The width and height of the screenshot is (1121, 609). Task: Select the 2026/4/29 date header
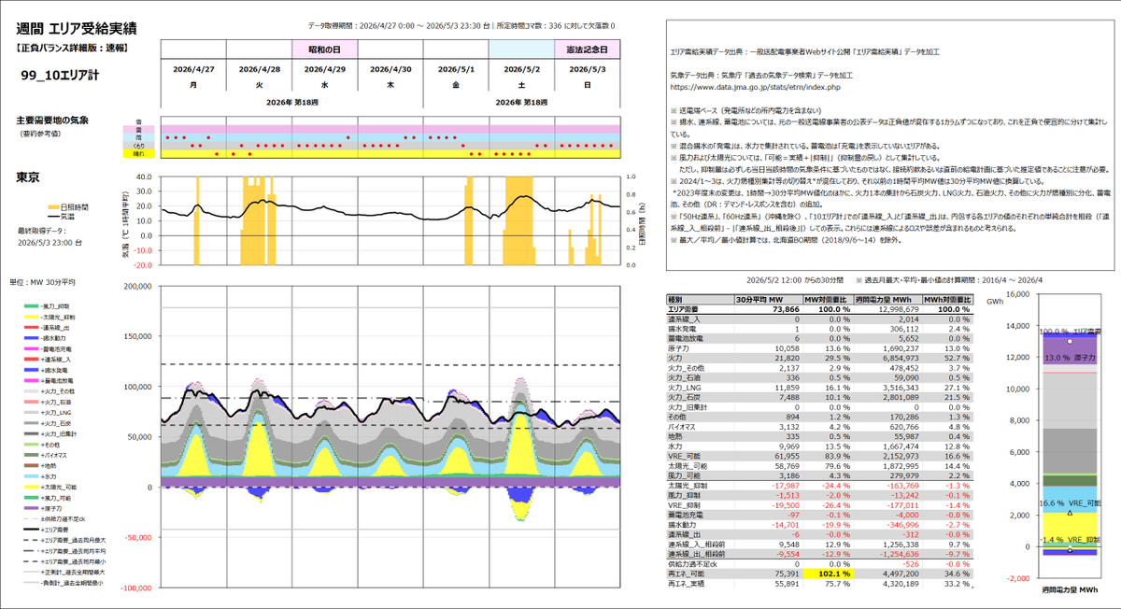tap(325, 69)
